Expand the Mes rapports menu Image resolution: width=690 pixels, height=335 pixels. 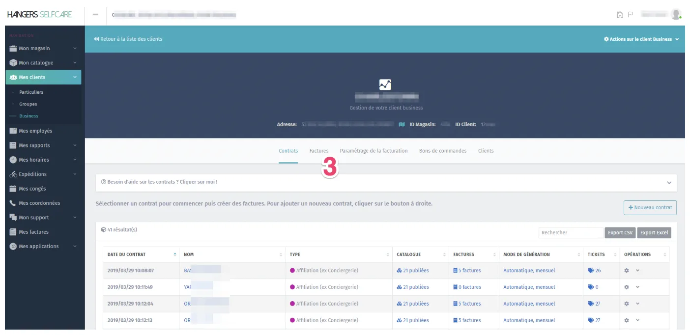pyautogui.click(x=75, y=145)
